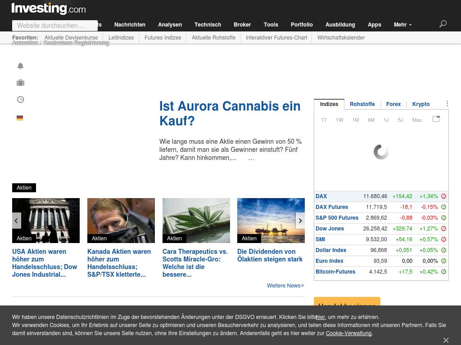Select the 1J chart time range

(386, 120)
